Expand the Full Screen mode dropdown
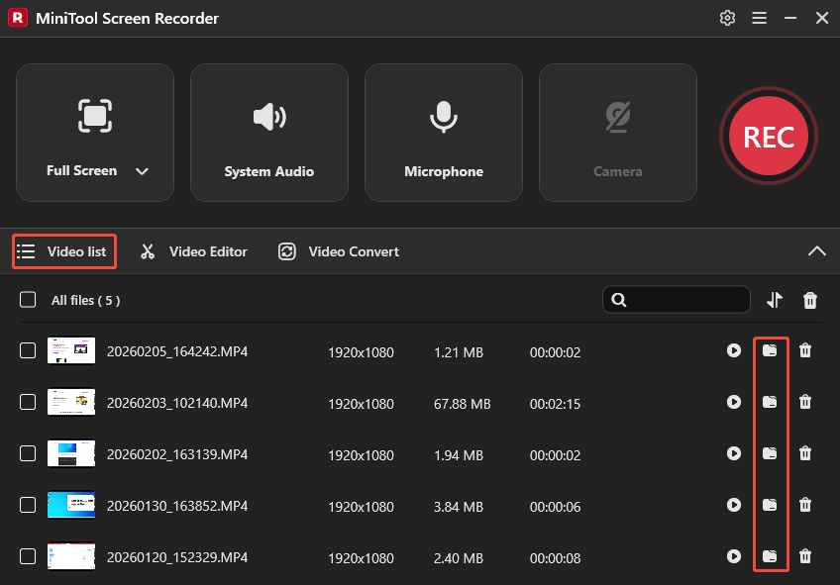 pos(141,170)
